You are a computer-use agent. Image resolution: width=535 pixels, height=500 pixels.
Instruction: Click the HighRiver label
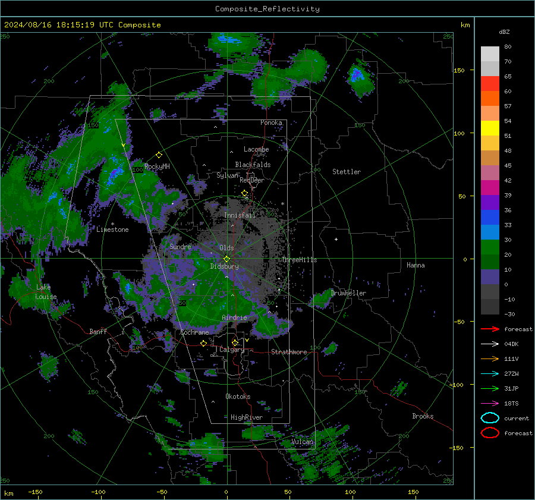tap(247, 417)
